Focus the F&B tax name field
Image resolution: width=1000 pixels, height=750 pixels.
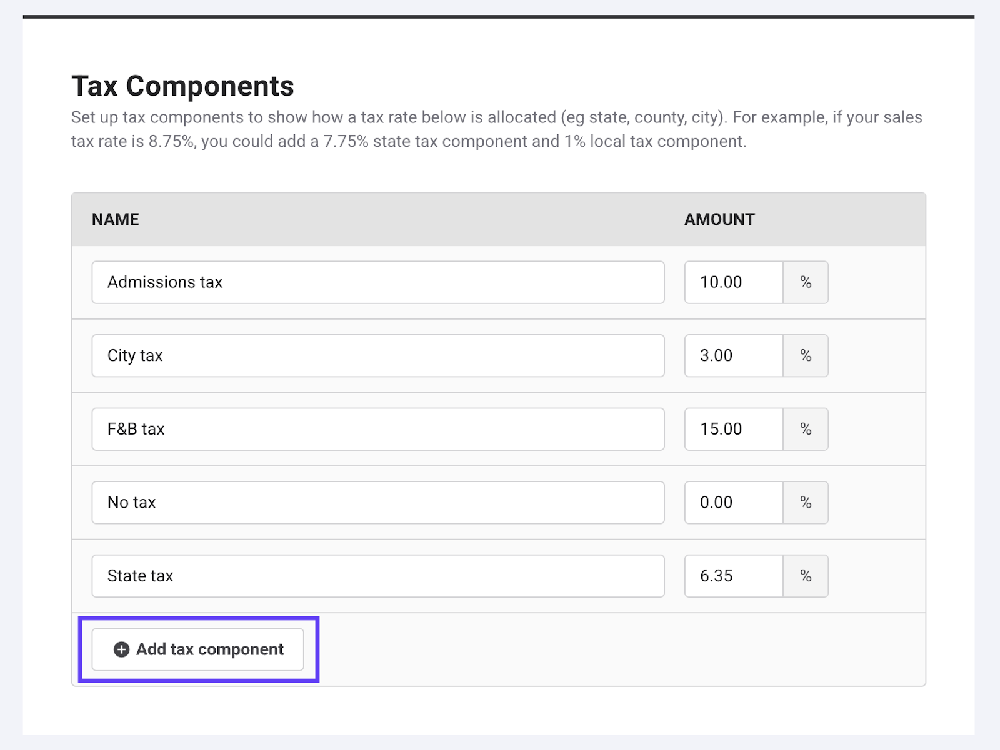tap(377, 429)
